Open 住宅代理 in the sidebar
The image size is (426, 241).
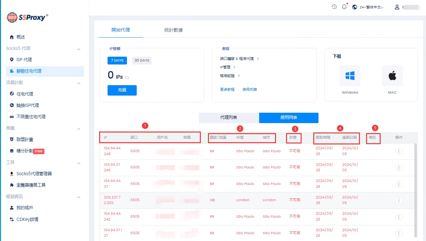pyautogui.click(x=25, y=94)
